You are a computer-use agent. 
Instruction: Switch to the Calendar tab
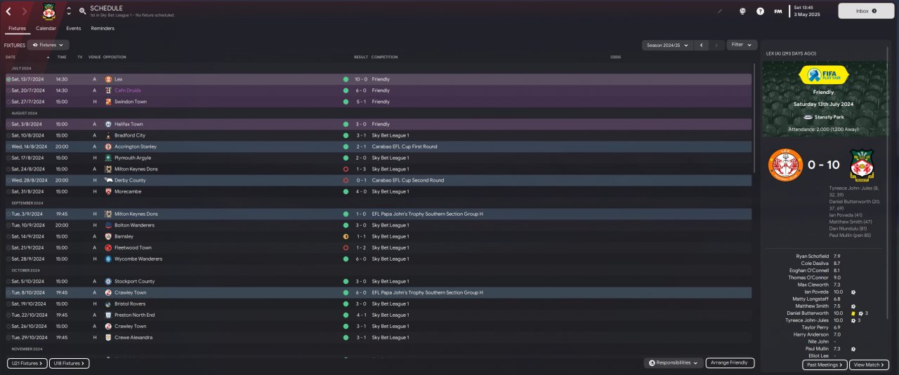(x=46, y=29)
